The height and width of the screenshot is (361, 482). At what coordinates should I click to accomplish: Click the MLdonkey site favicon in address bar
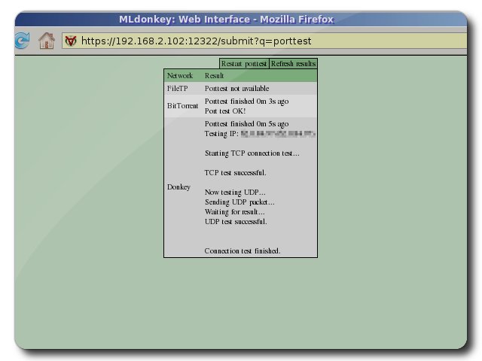tap(71, 41)
